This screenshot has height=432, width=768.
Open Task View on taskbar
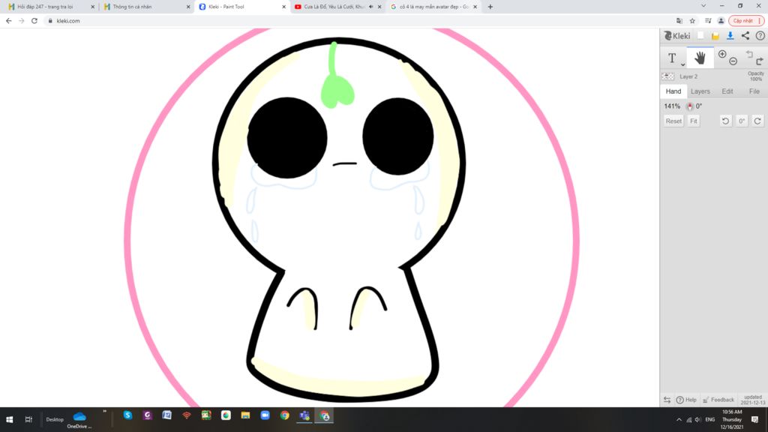(29, 419)
